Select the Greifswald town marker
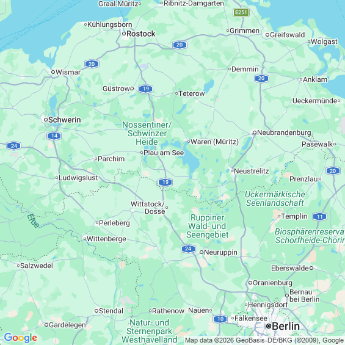The width and height of the screenshot is (345, 345). [x=267, y=35]
